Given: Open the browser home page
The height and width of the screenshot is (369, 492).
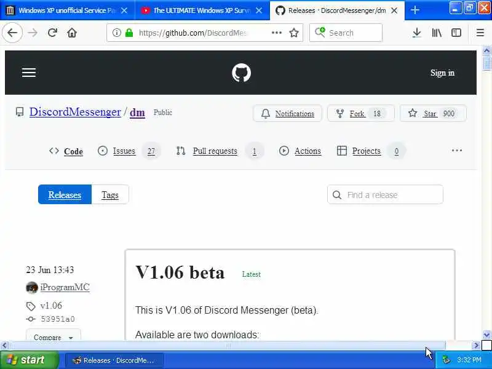Looking at the screenshot, I should [x=72, y=33].
